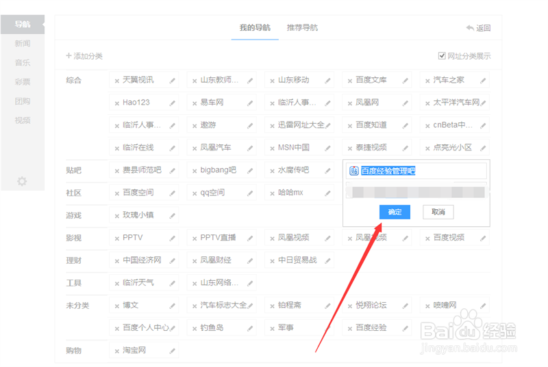Delete the 费县师范吧 entry with its x

(x=117, y=171)
